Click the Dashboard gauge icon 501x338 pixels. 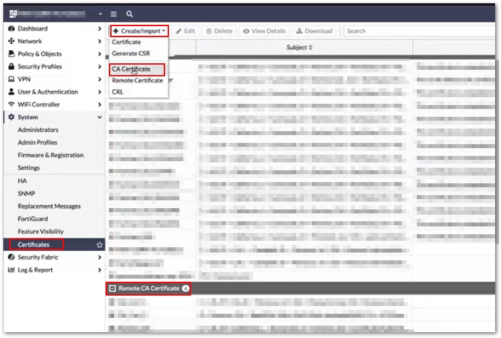(12, 29)
